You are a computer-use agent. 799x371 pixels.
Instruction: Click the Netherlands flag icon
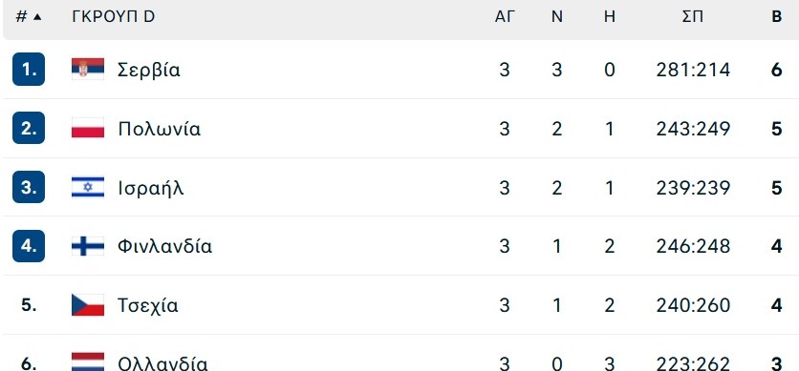[88, 361]
